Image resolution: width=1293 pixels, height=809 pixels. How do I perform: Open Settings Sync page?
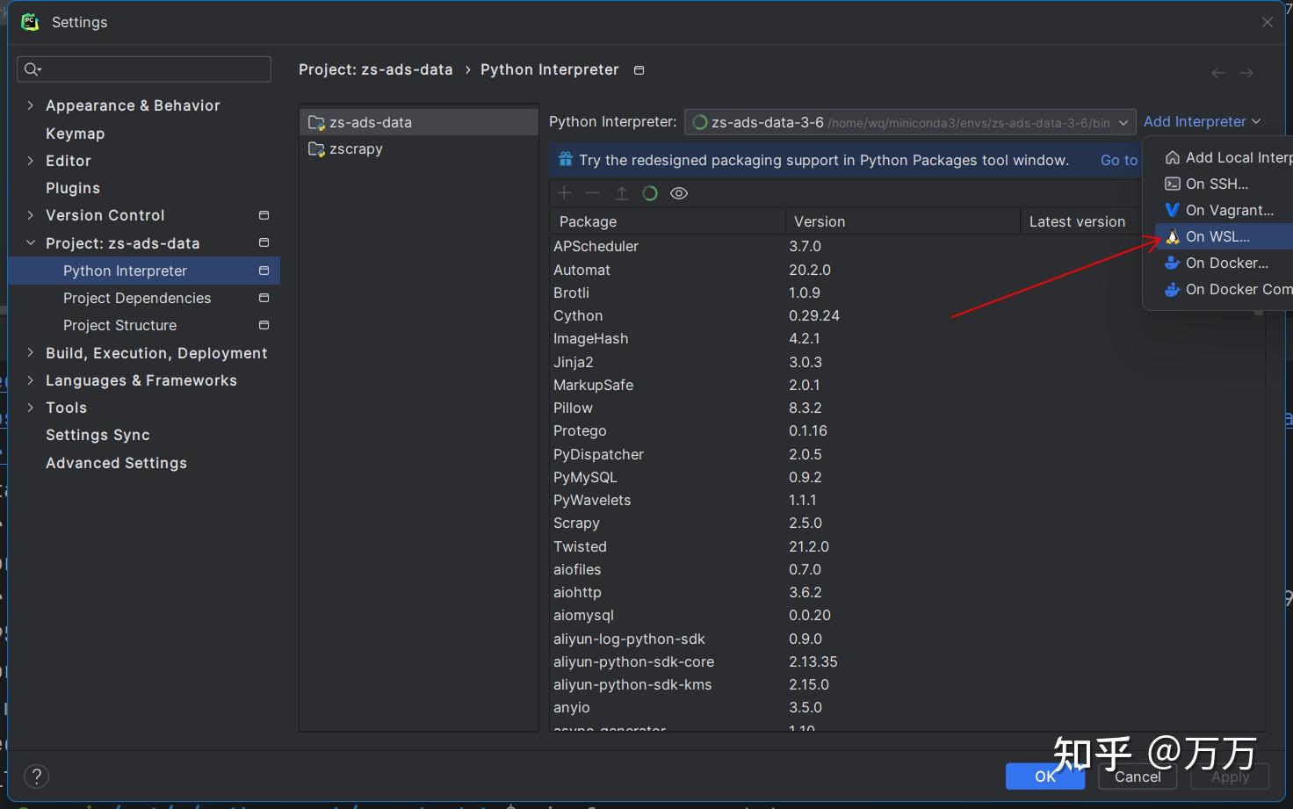click(x=98, y=435)
